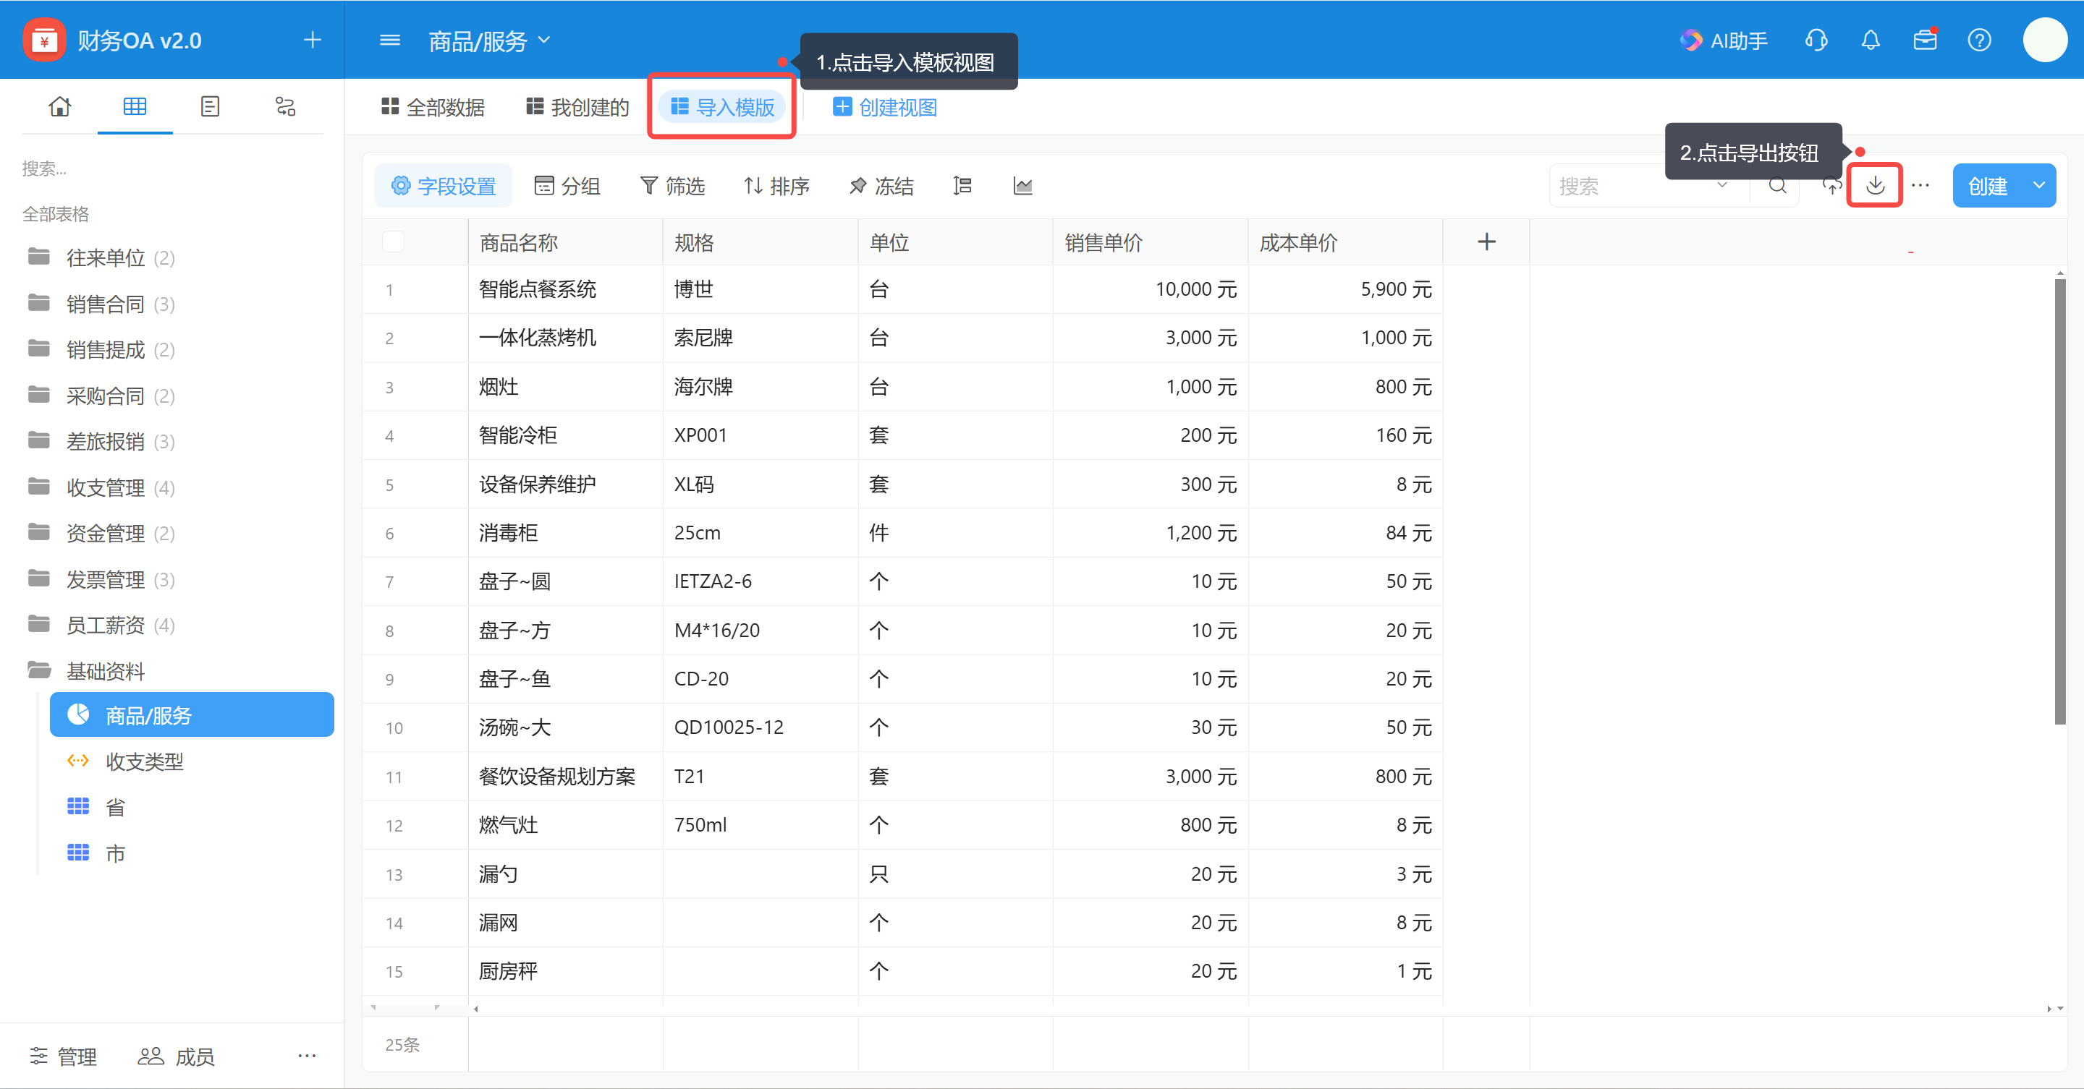Toggle the hamburger menu icon
2084x1089 pixels.
pos(390,40)
